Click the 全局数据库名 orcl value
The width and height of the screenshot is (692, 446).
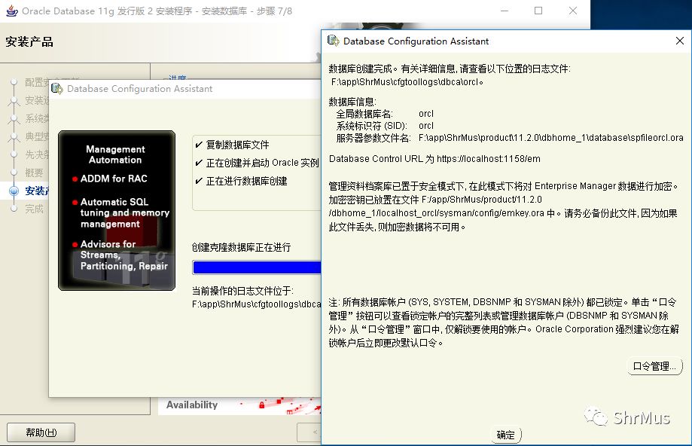pyautogui.click(x=426, y=114)
